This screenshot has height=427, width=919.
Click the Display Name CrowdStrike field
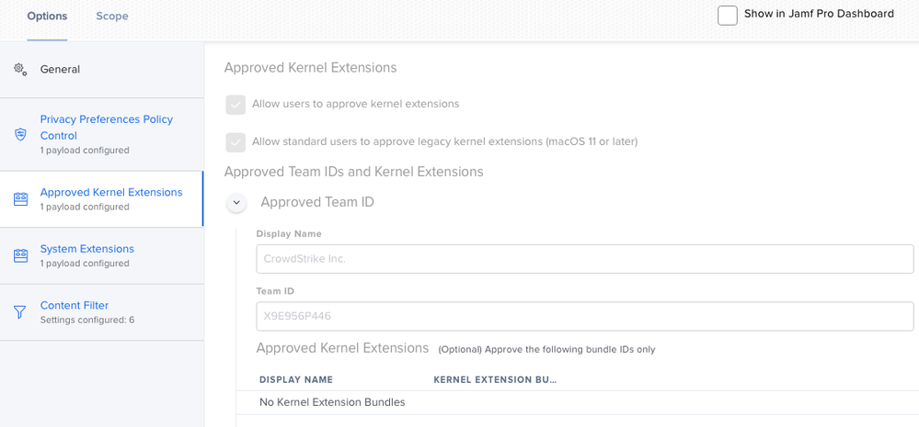(585, 259)
